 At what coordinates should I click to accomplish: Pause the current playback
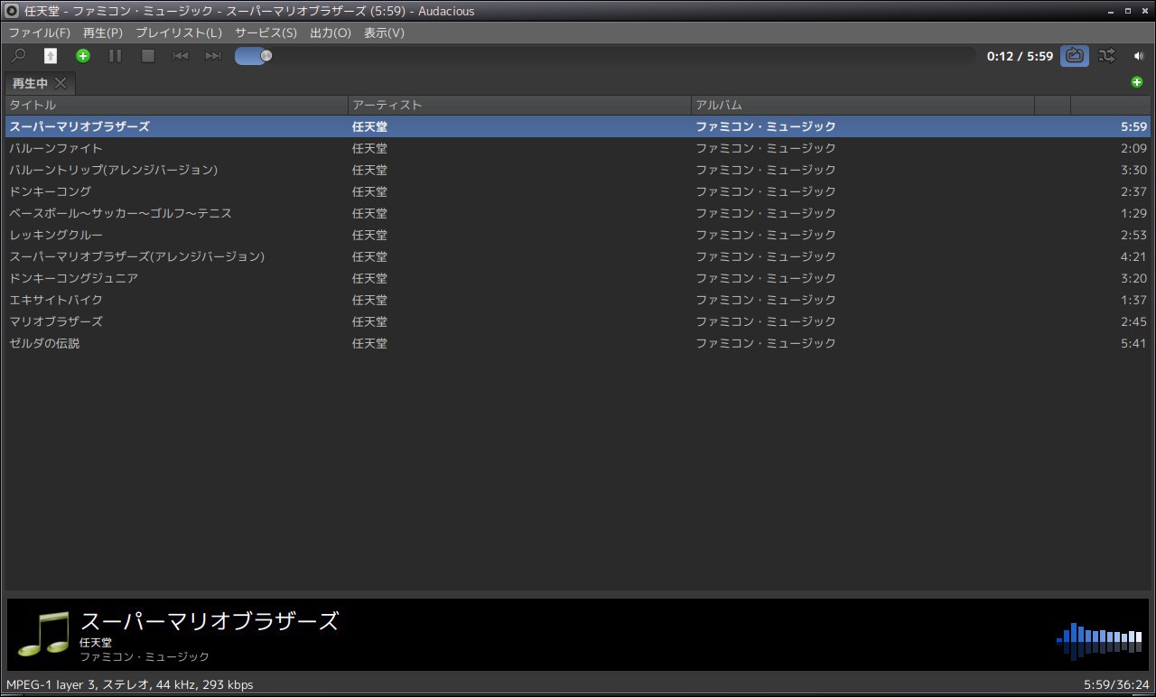pyautogui.click(x=116, y=56)
